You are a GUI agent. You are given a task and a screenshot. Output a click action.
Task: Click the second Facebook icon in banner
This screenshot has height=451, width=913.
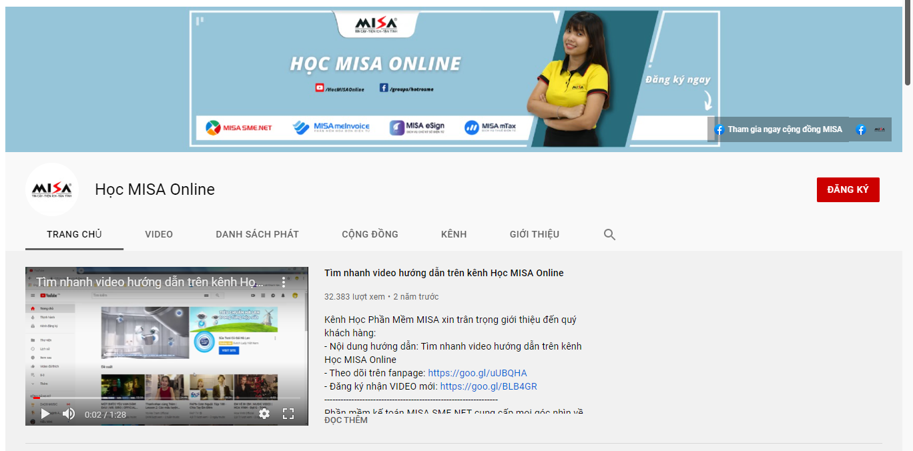tap(861, 130)
